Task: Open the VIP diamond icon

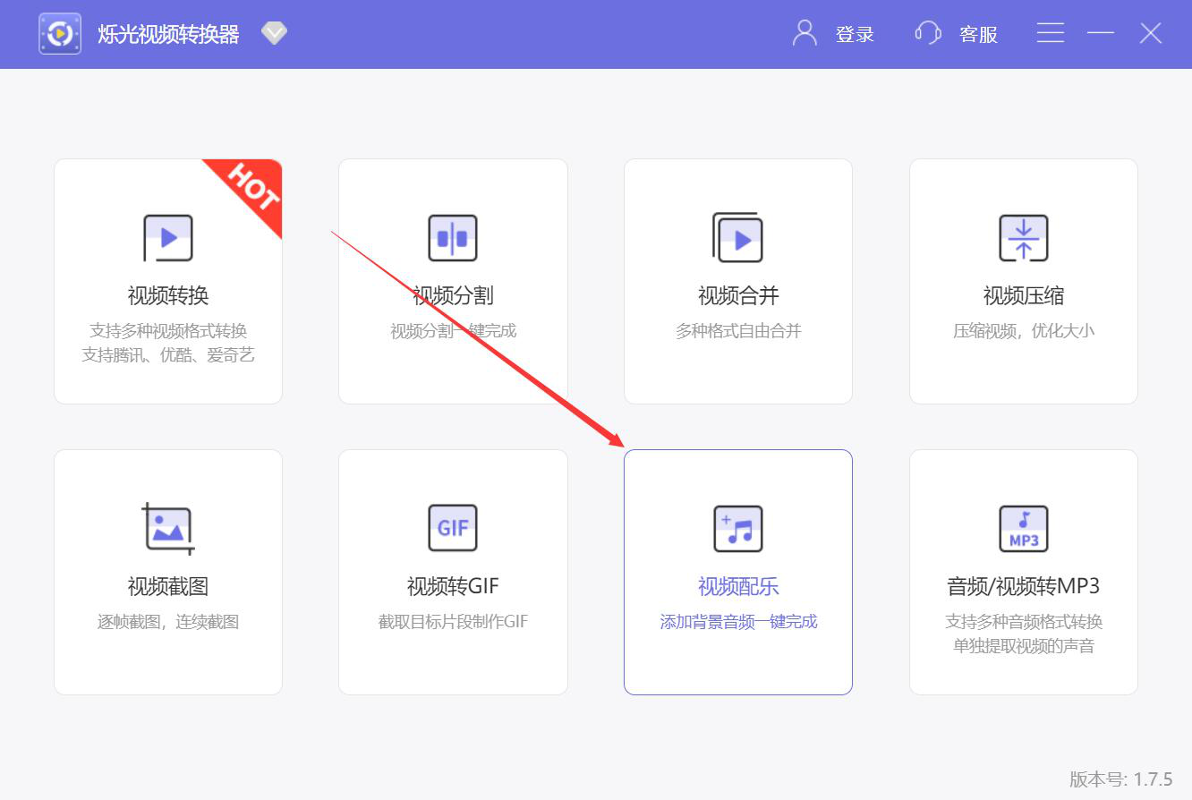Action: pos(274,34)
